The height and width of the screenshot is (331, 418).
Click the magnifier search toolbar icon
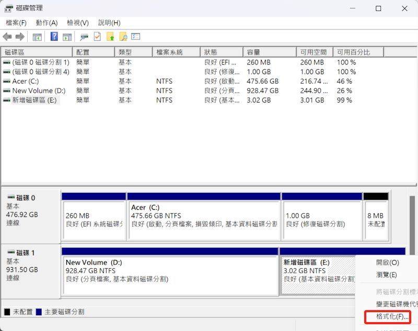(123, 37)
